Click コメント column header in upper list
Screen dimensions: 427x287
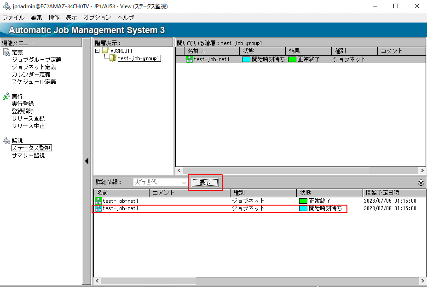pos(402,51)
